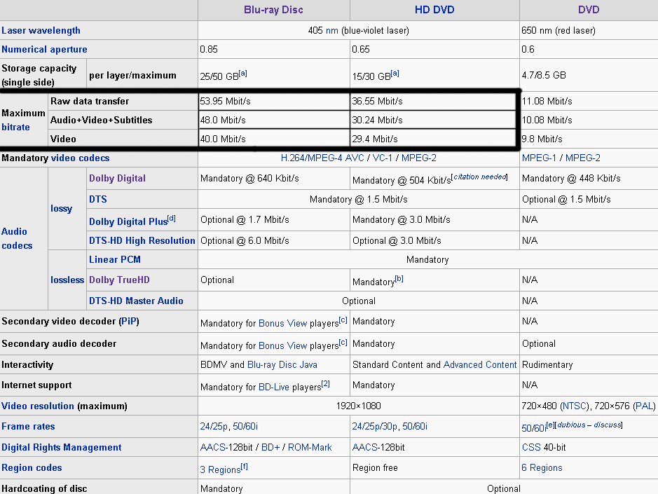Click the discuss link
The width and height of the screenshot is (658, 494).
point(607,425)
